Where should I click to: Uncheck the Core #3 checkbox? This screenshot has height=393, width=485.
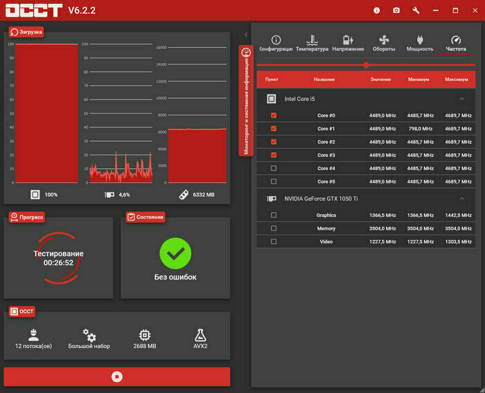click(274, 155)
